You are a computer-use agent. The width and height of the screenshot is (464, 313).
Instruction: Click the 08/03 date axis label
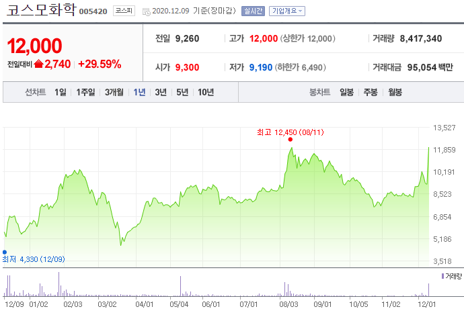click(288, 304)
